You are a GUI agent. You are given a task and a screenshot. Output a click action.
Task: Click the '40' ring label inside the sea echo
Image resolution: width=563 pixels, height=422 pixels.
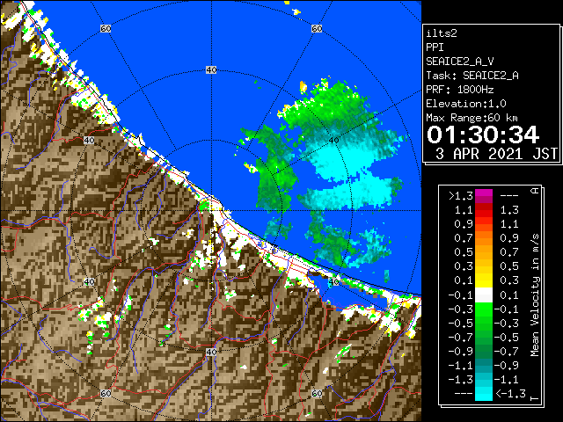click(x=333, y=141)
